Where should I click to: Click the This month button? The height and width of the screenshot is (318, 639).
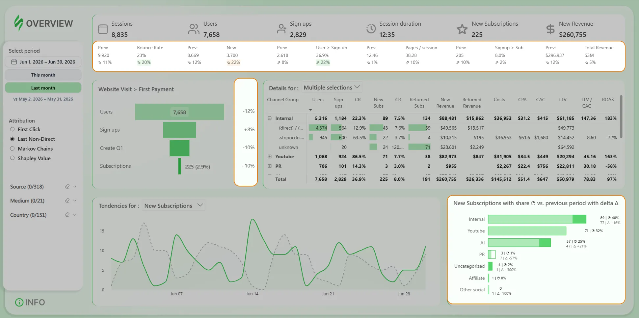pyautogui.click(x=43, y=75)
